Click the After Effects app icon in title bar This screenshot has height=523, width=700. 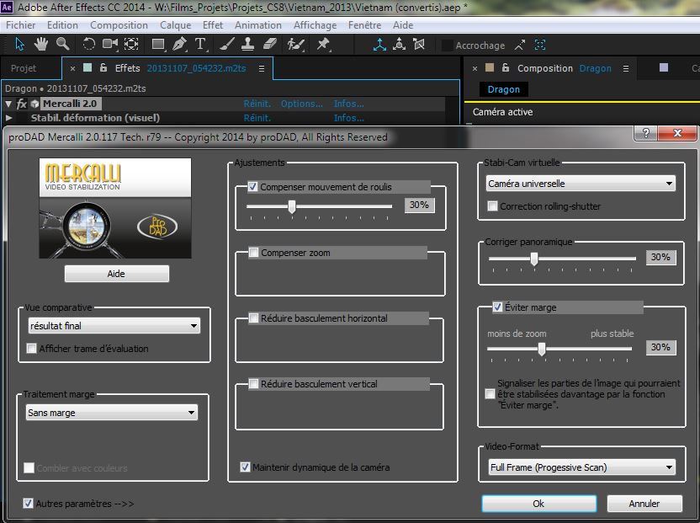click(7, 7)
